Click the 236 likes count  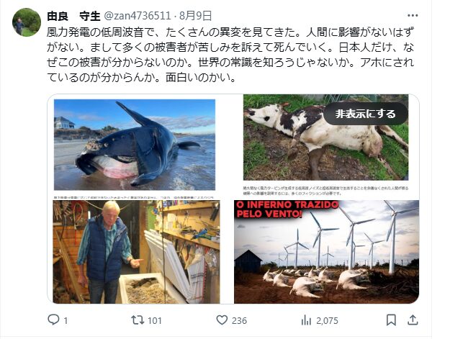(239, 320)
